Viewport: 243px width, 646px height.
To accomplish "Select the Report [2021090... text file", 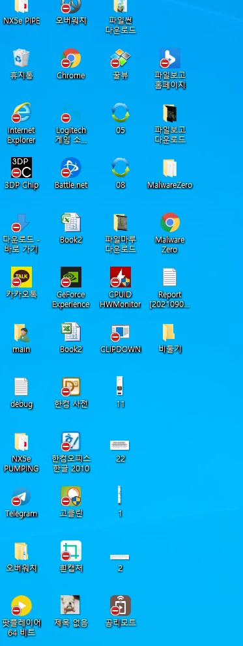I will point(169,277).
